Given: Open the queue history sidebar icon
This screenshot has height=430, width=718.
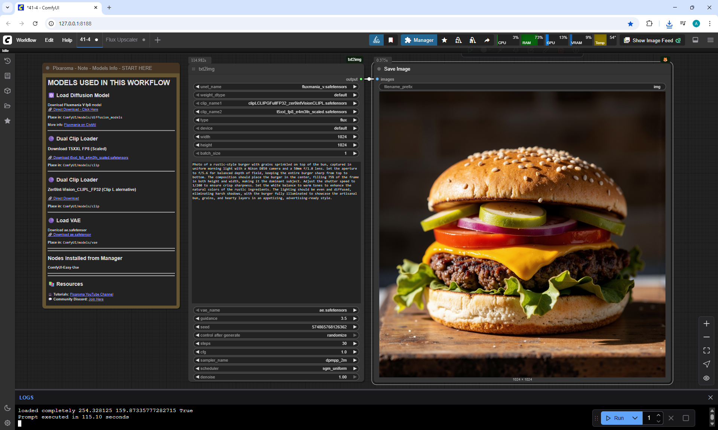Looking at the screenshot, I should click(x=7, y=61).
